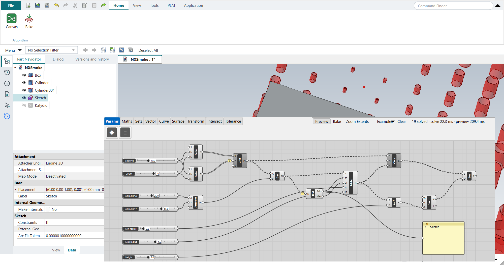Check the Make Internals checkbox
Screen dimensions: 504x265
click(48, 209)
